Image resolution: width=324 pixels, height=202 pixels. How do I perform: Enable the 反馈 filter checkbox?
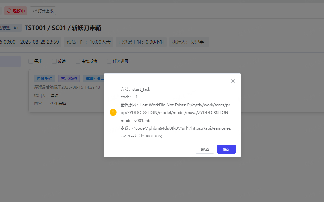[54, 61]
